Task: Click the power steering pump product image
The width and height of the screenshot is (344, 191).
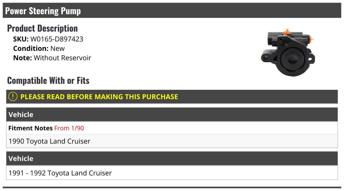Action: coord(287,52)
